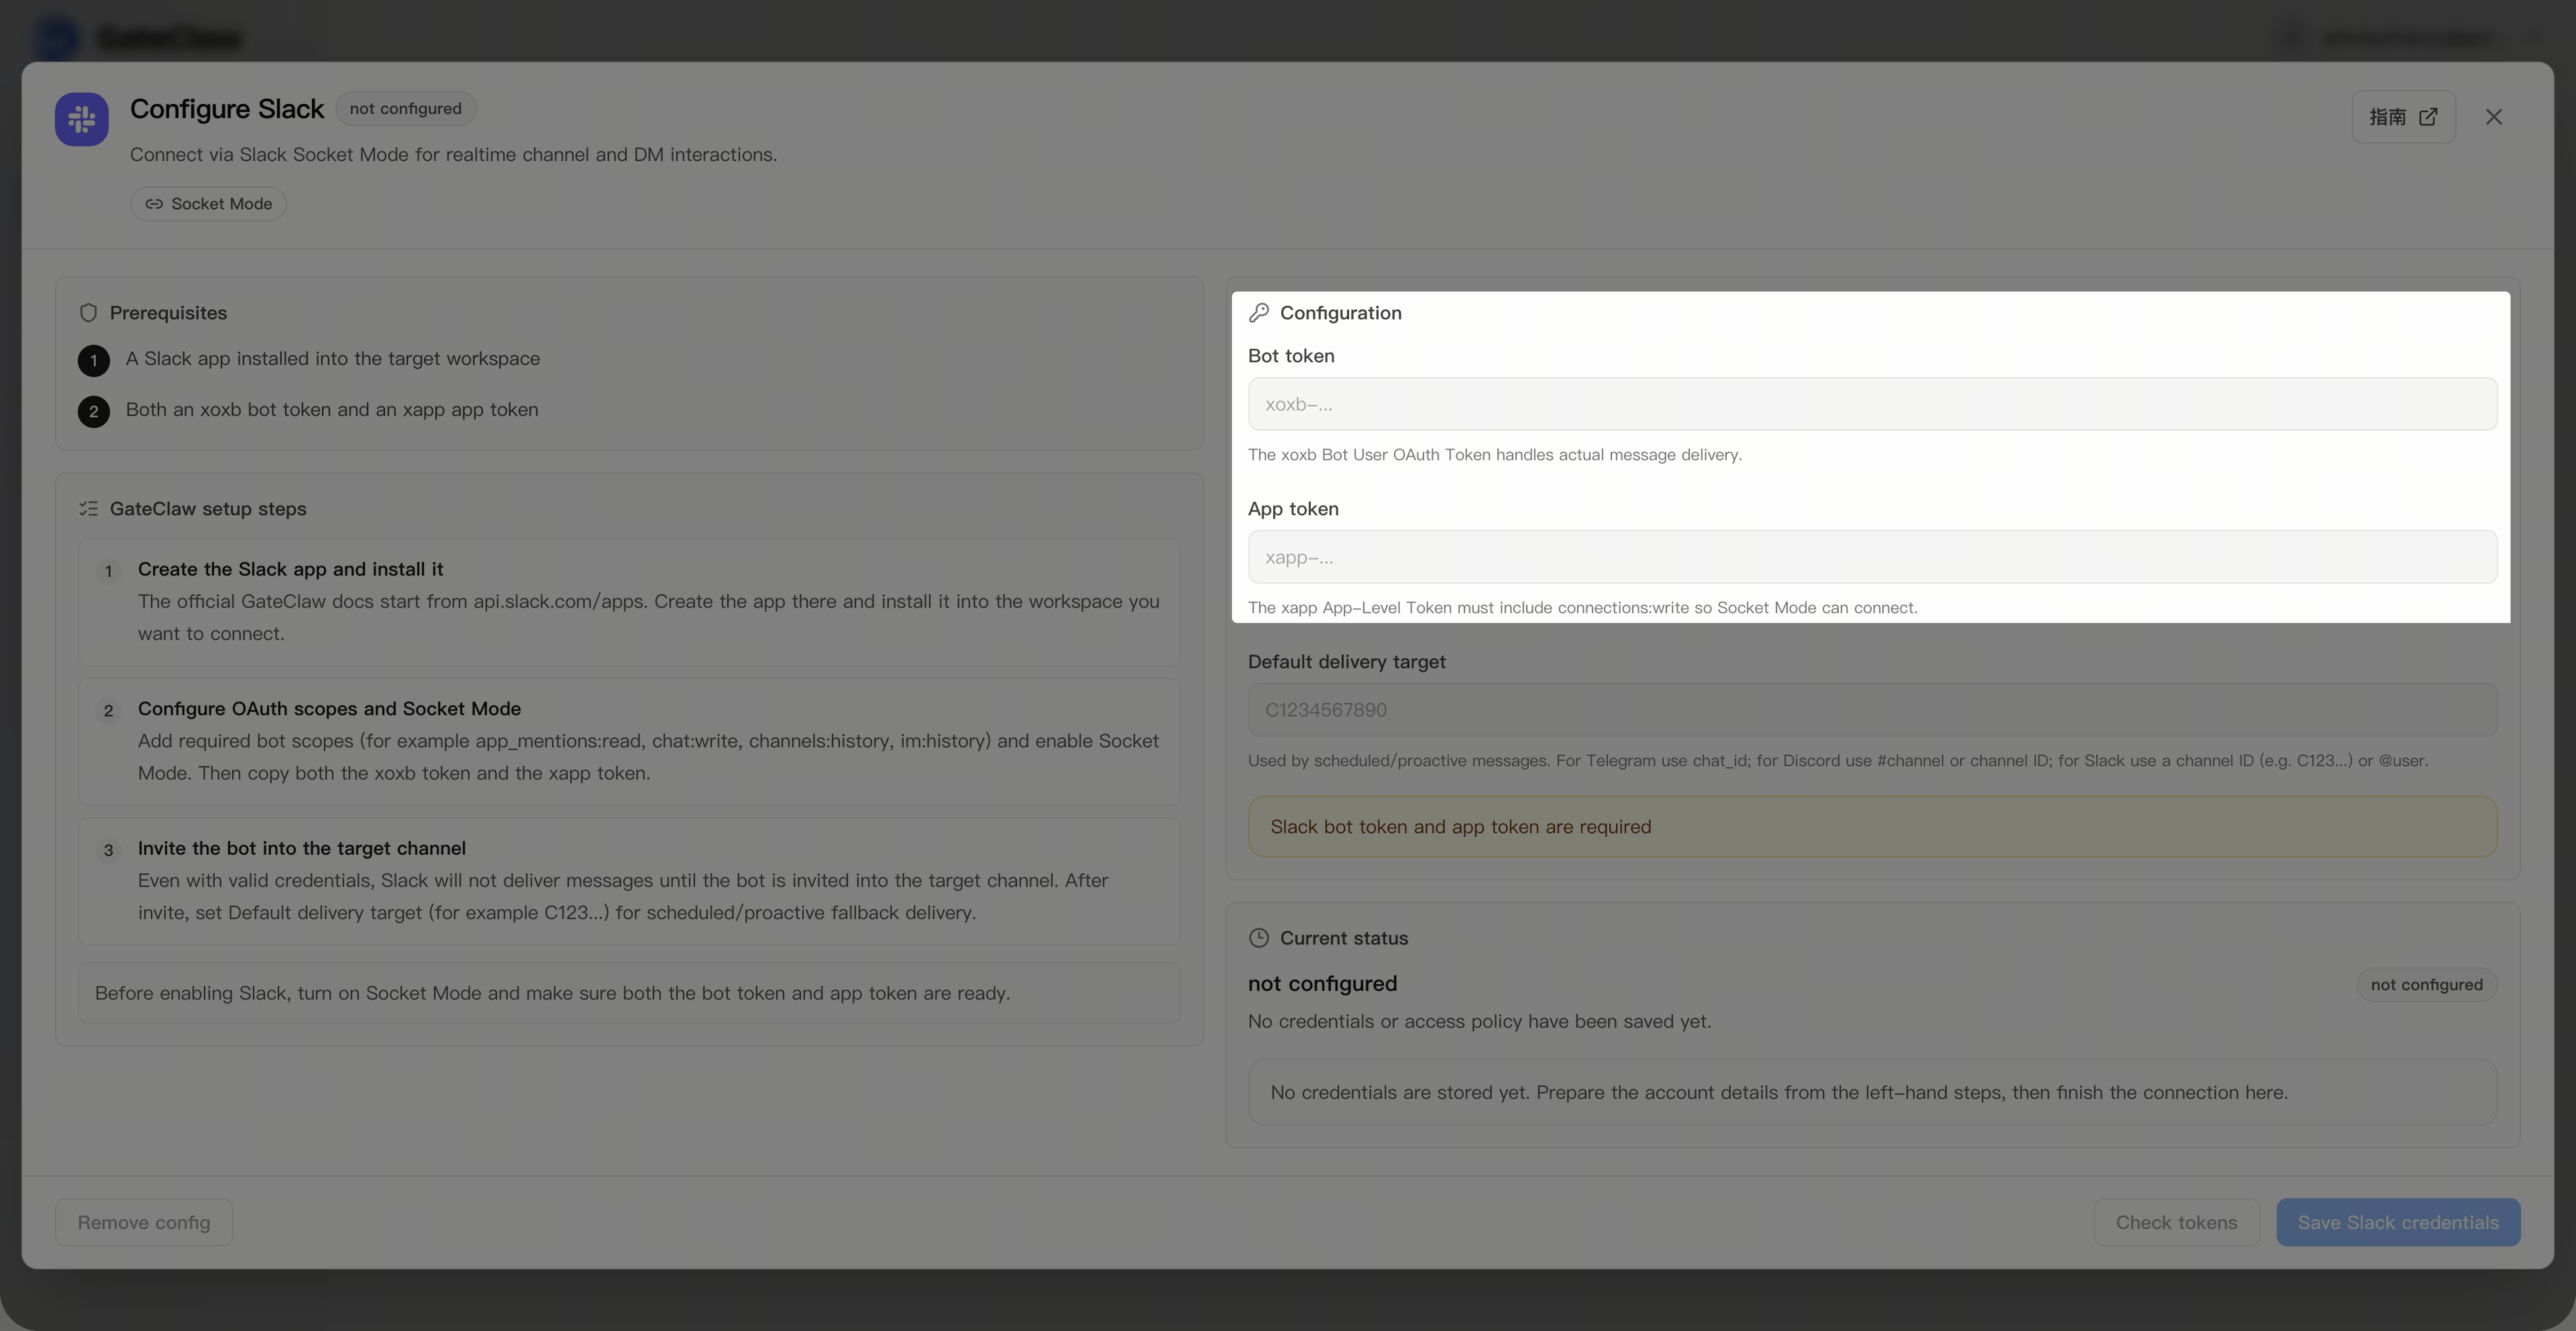Click the Remove config button

144,1222
